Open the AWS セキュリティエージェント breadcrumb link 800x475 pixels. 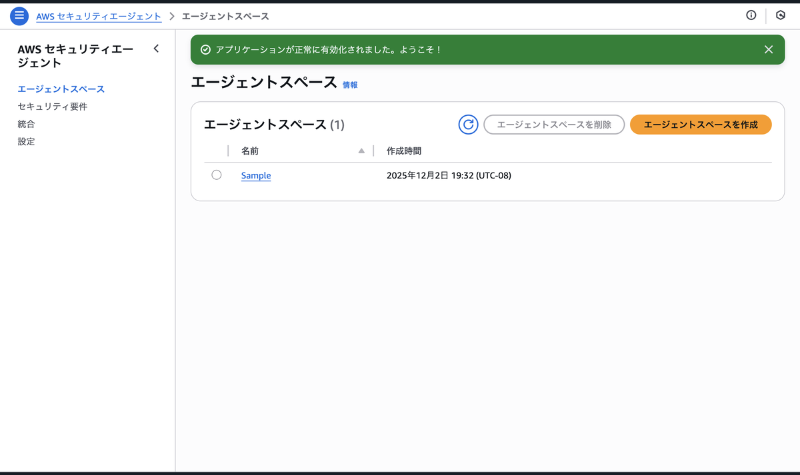pos(99,15)
